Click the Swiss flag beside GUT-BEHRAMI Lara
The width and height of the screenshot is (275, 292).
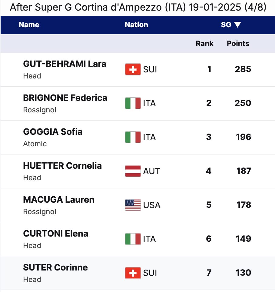pyautogui.click(x=133, y=69)
